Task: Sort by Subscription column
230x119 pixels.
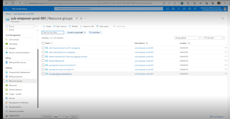Action: click(x=141, y=43)
